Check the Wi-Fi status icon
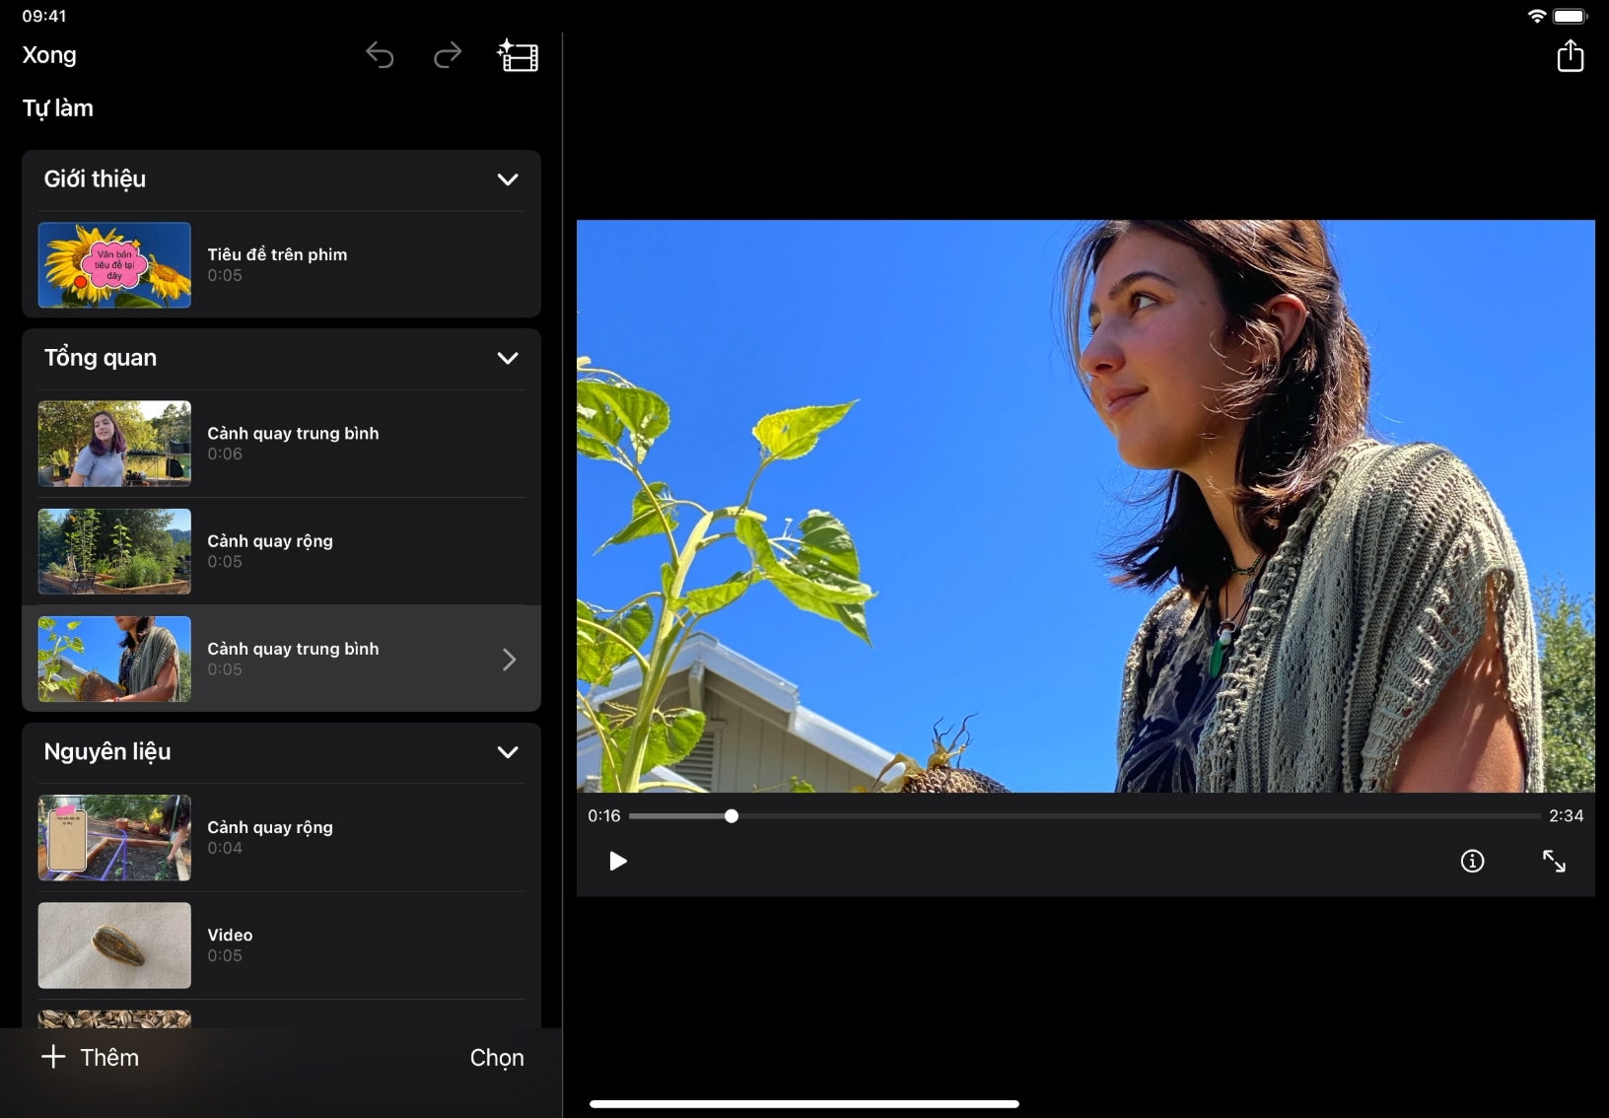1609x1118 pixels. (x=1536, y=17)
